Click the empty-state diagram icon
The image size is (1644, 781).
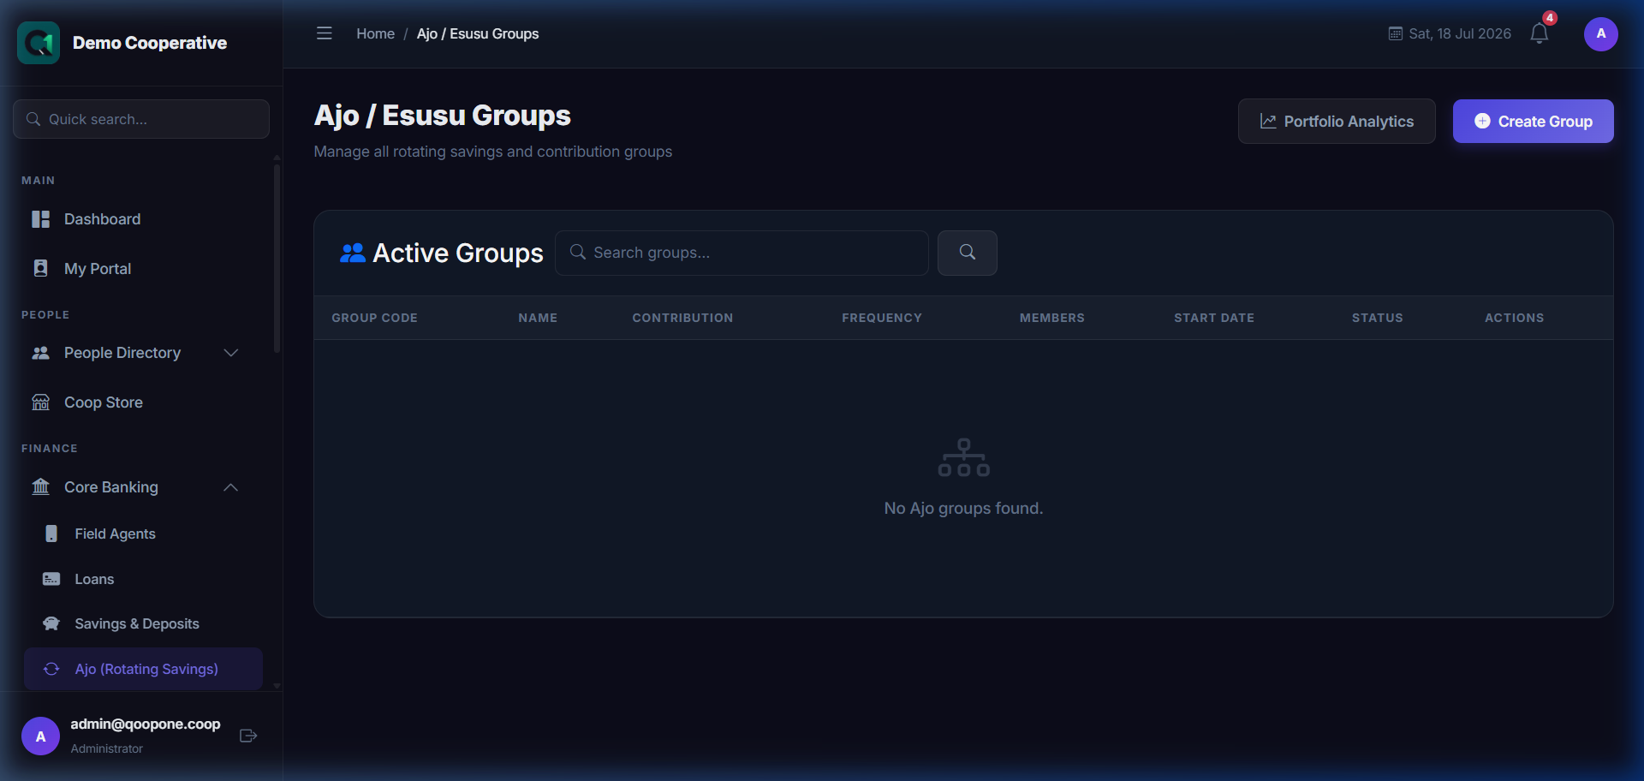pos(963,458)
